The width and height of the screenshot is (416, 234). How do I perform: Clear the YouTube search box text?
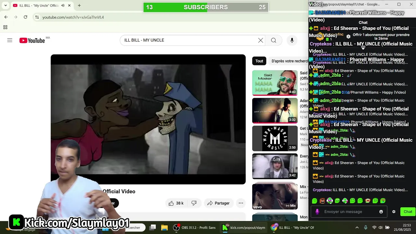(261, 40)
